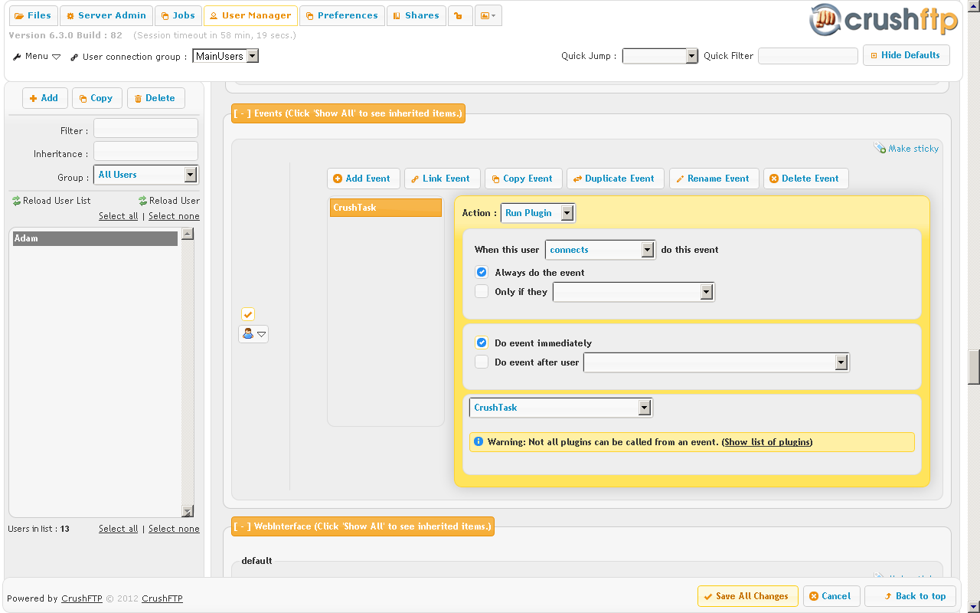This screenshot has height=613, width=980.
Task: Toggle the Only if they checkbox
Action: click(482, 291)
